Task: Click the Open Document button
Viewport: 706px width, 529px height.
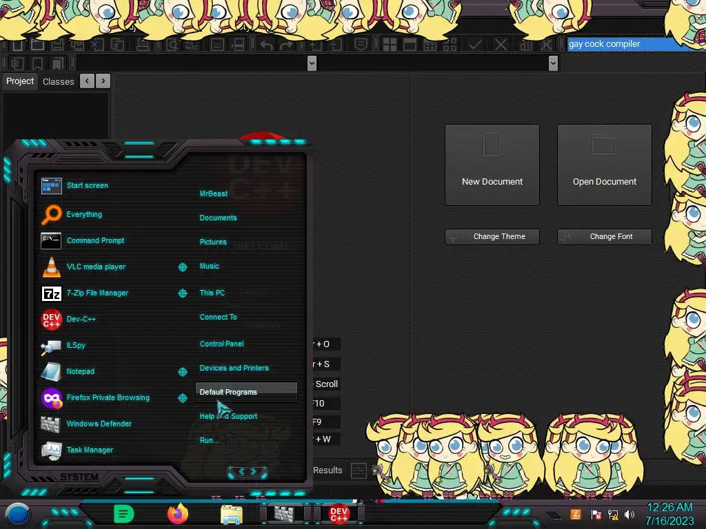Action: coord(604,165)
